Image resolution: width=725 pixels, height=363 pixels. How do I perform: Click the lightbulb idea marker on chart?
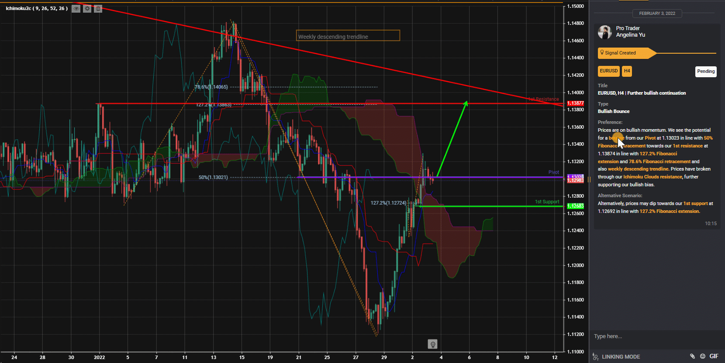(432, 344)
